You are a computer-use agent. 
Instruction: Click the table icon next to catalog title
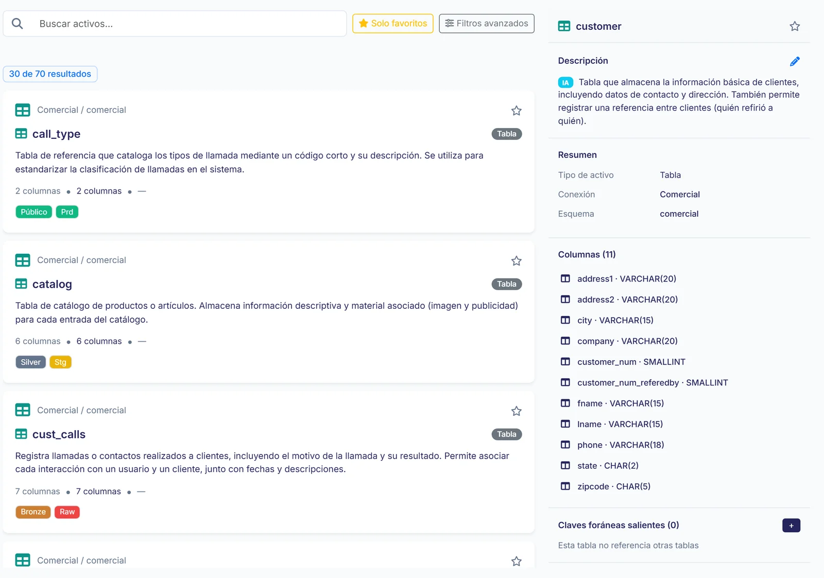click(21, 284)
